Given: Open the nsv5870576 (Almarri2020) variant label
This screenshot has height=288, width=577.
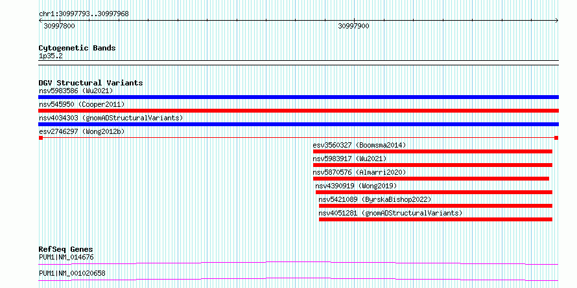Looking at the screenshot, I should point(359,172).
